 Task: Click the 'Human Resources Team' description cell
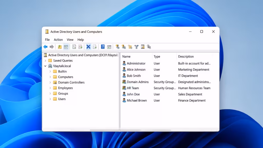pos(194,88)
